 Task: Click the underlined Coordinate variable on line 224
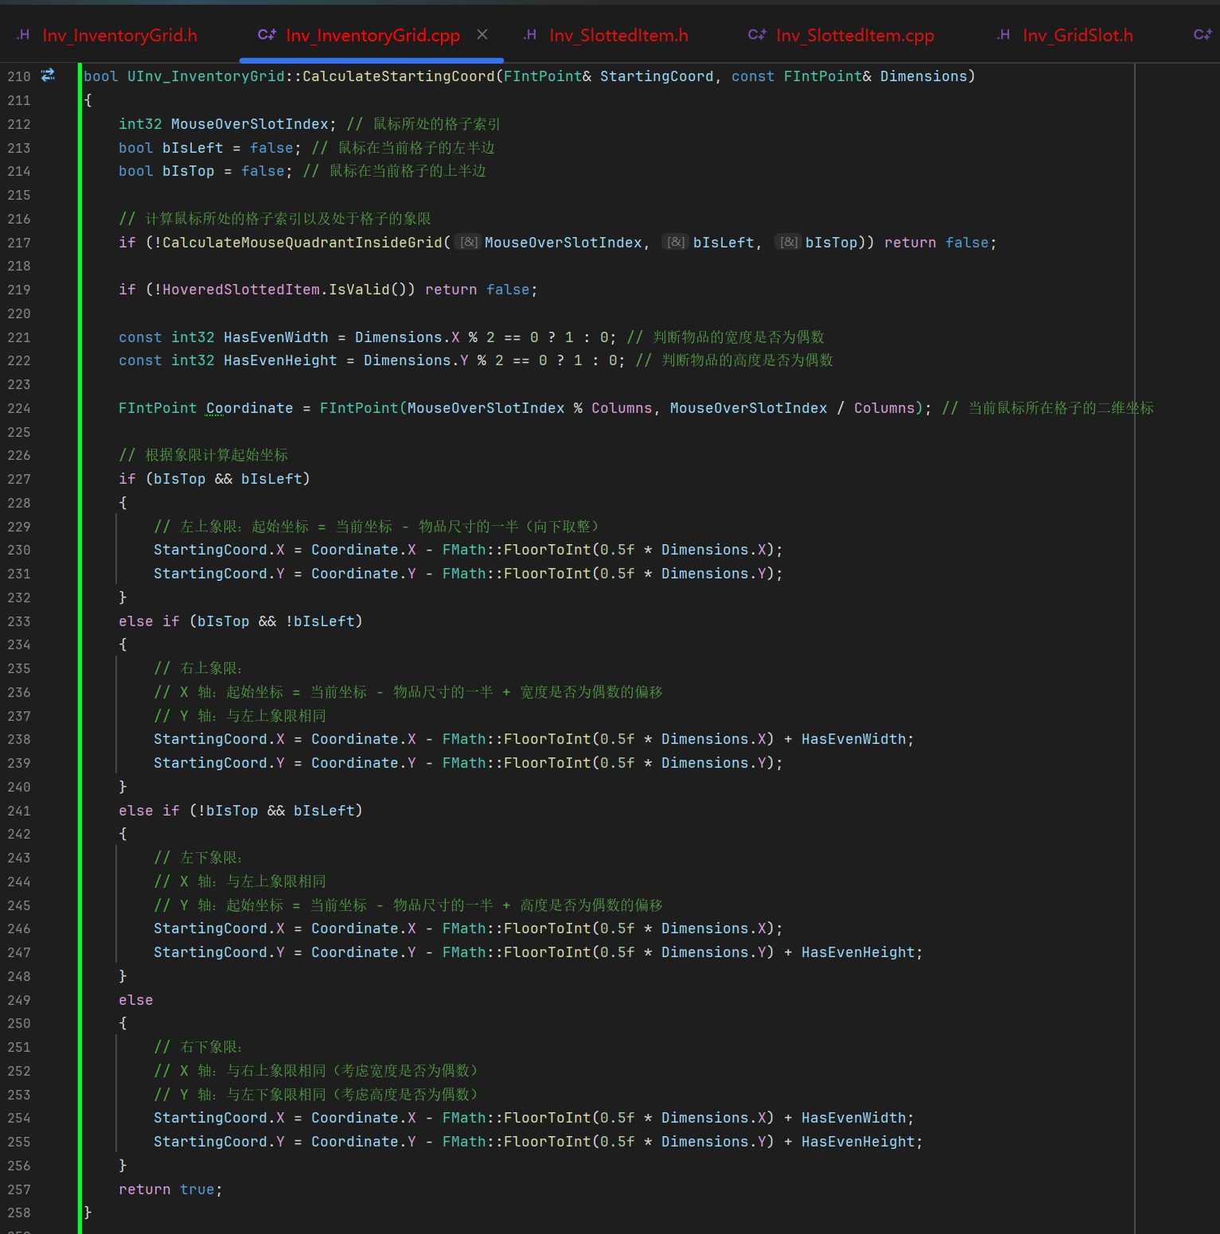pyautogui.click(x=250, y=408)
